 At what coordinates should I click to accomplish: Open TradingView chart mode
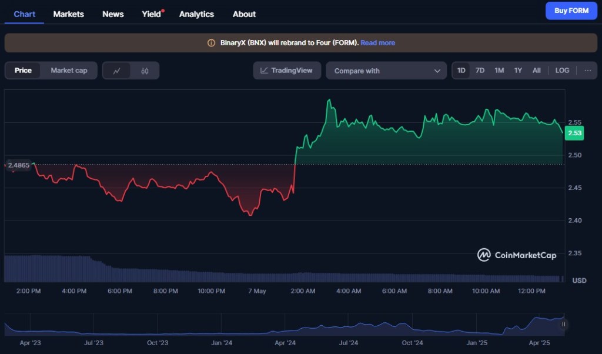[x=287, y=71]
